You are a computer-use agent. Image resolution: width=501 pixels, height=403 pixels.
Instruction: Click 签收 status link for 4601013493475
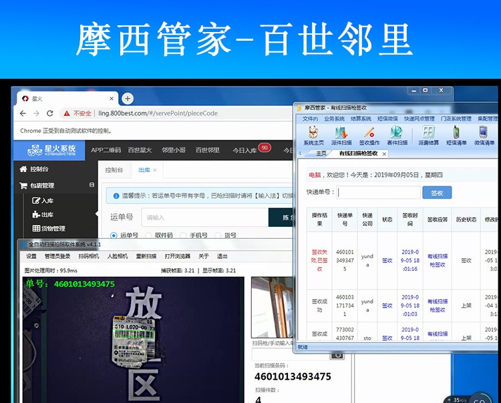[x=387, y=260]
